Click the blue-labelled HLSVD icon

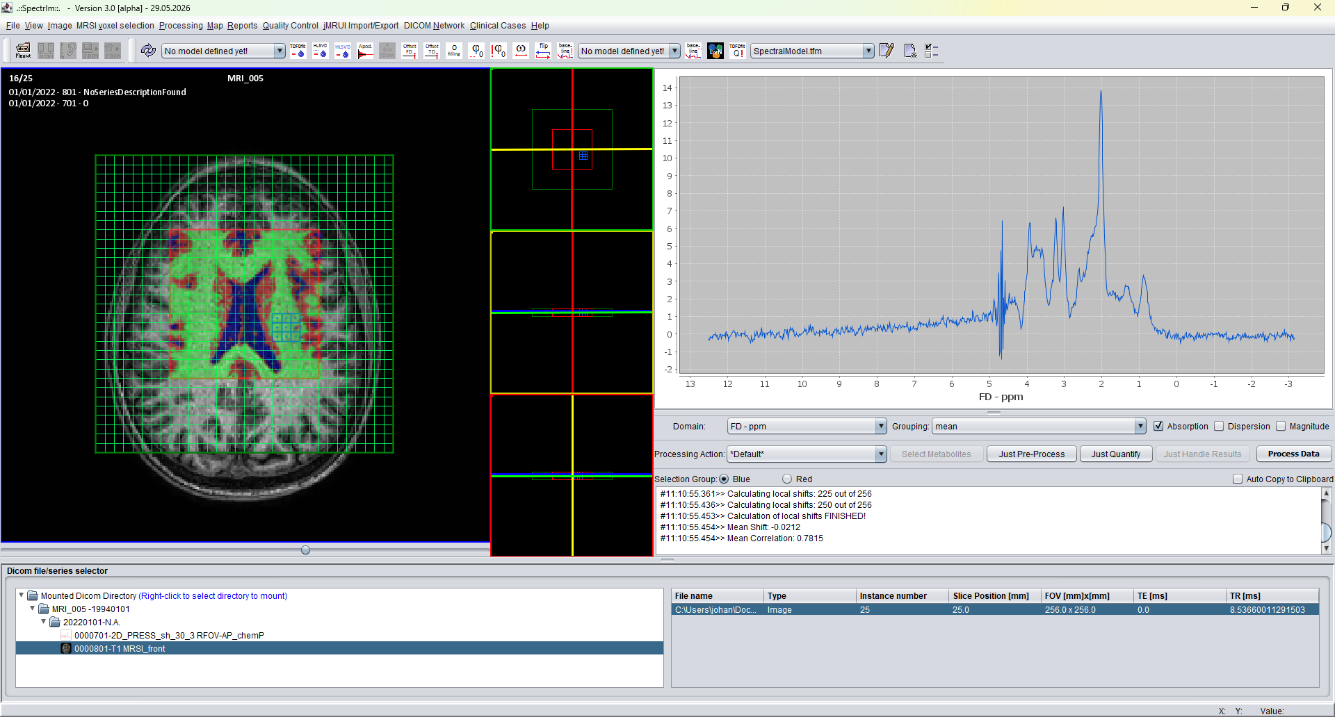(343, 51)
